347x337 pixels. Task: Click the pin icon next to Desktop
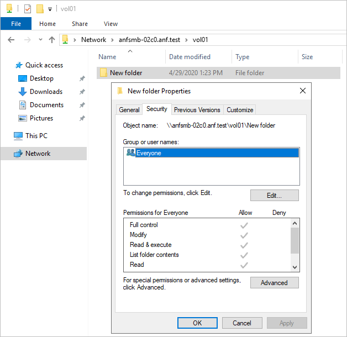point(82,78)
